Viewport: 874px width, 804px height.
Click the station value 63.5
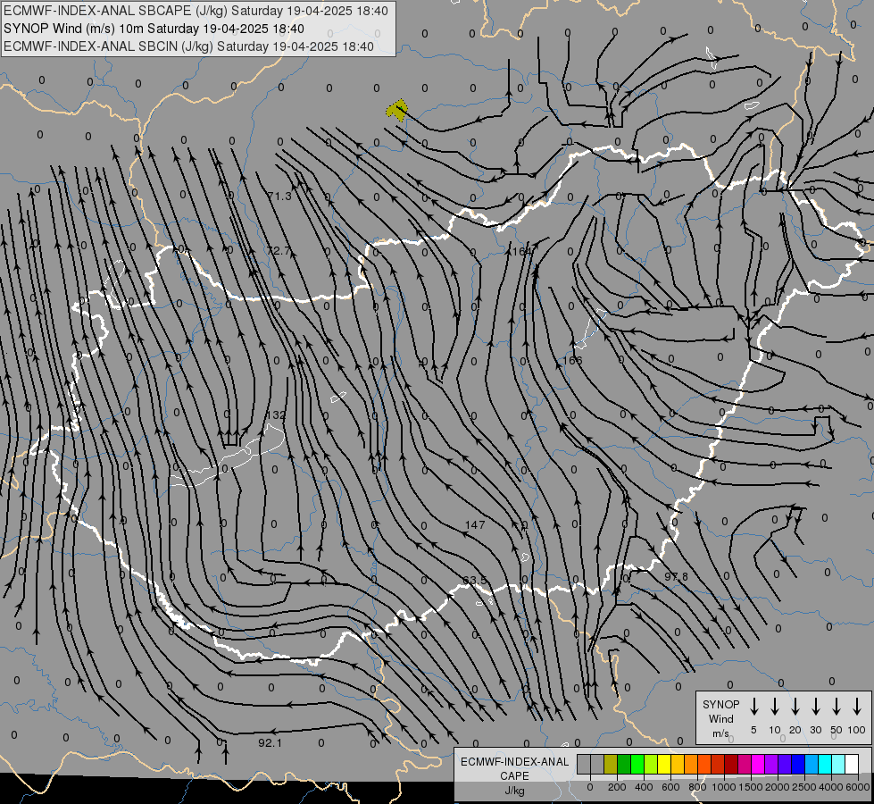pyautogui.click(x=475, y=581)
